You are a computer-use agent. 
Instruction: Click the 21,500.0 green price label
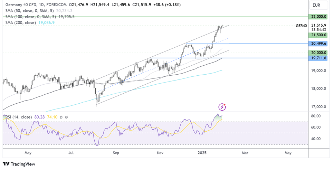[318, 35]
